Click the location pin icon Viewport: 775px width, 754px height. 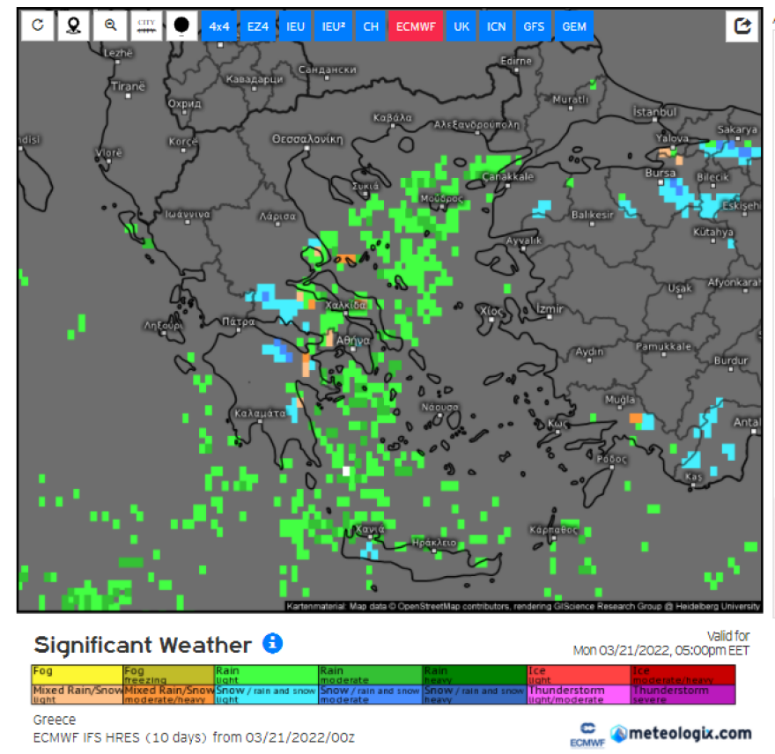tap(73, 26)
